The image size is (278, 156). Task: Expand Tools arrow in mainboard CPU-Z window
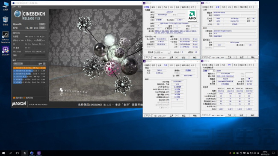[235, 57]
